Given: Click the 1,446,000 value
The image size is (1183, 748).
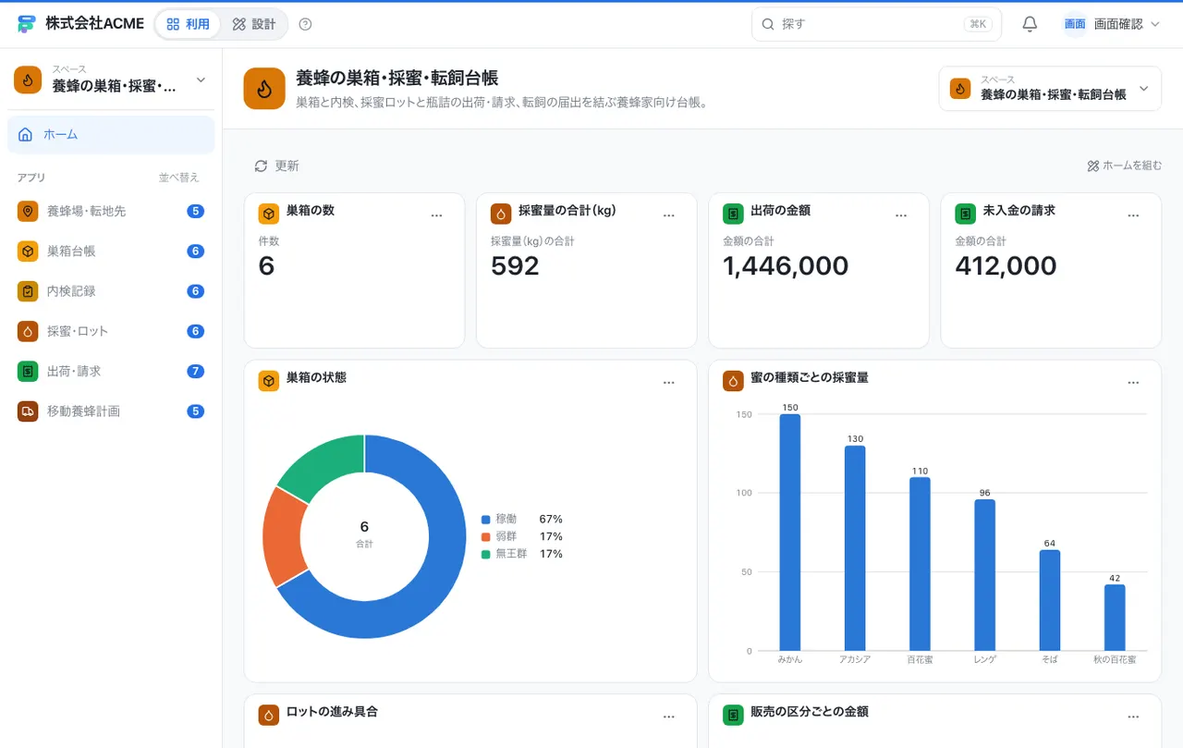Looking at the screenshot, I should pyautogui.click(x=786, y=266).
